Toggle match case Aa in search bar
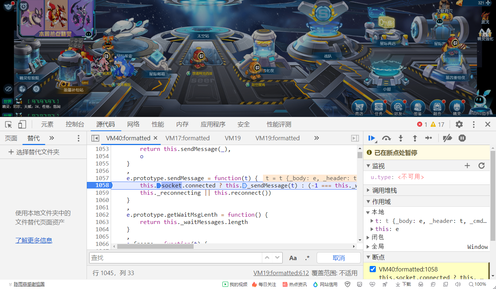Screen dimensions: 496x289 pyautogui.click(x=293, y=258)
